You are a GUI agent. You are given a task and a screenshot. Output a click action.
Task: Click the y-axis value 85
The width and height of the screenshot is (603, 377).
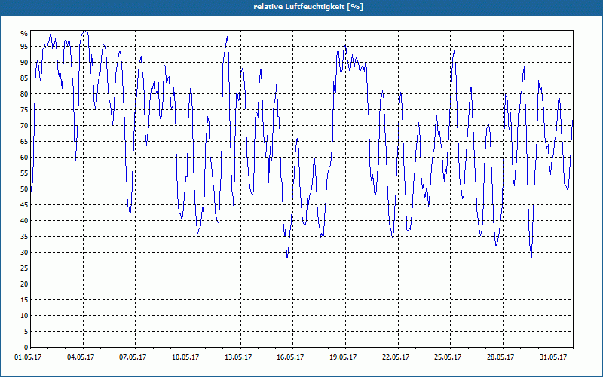tap(24, 78)
